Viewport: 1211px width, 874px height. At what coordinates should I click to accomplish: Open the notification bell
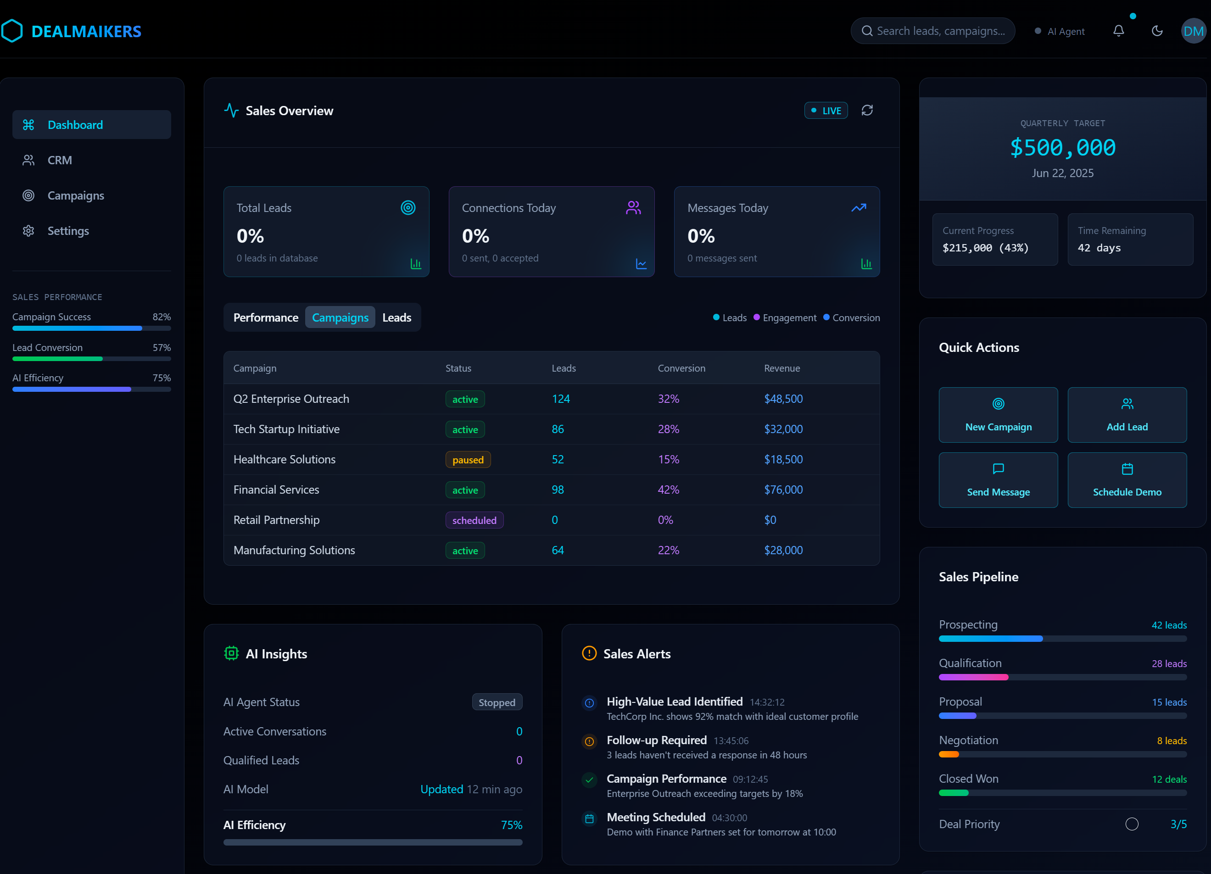[1118, 31]
